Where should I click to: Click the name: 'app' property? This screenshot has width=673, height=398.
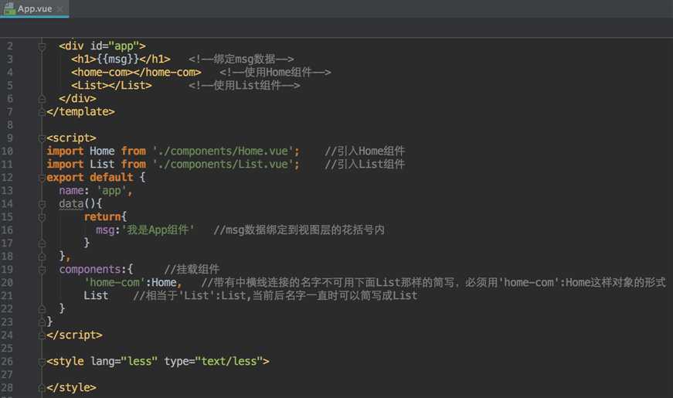pos(95,191)
